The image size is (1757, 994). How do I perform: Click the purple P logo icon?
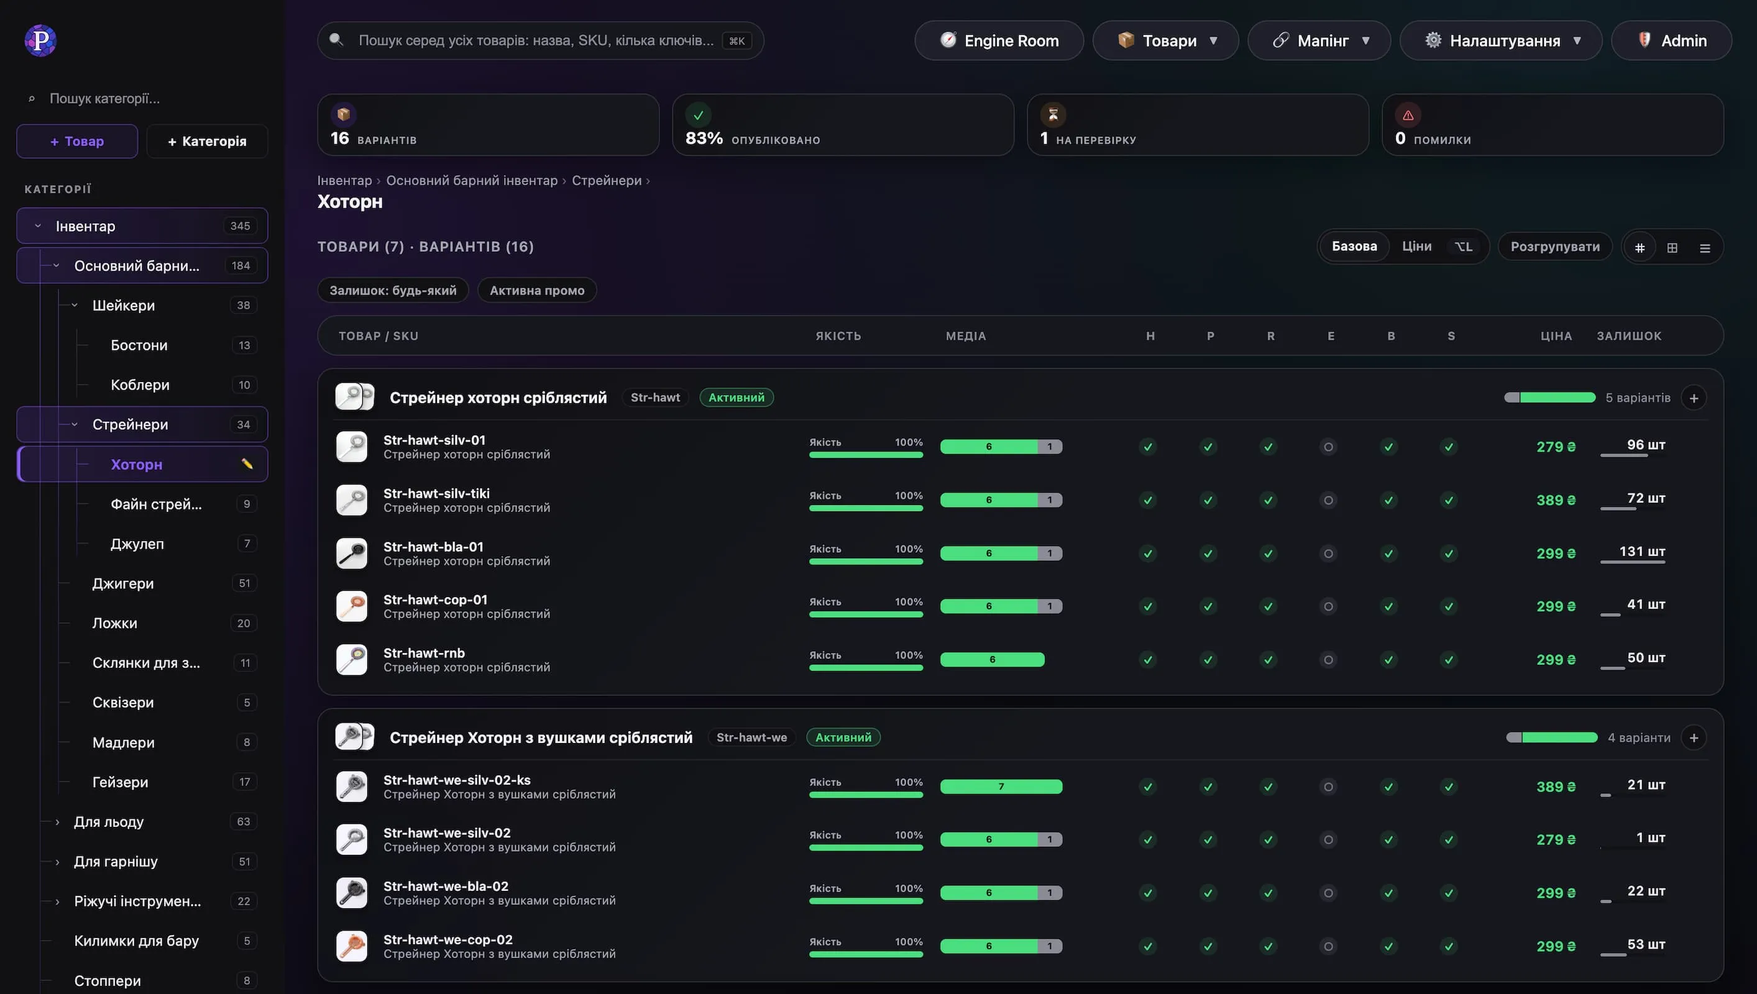(40, 40)
